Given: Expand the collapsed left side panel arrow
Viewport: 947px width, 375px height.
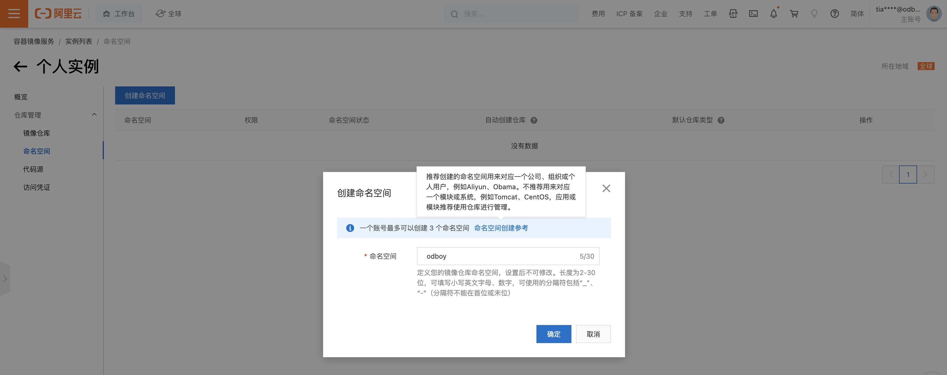Looking at the screenshot, I should [x=5, y=279].
